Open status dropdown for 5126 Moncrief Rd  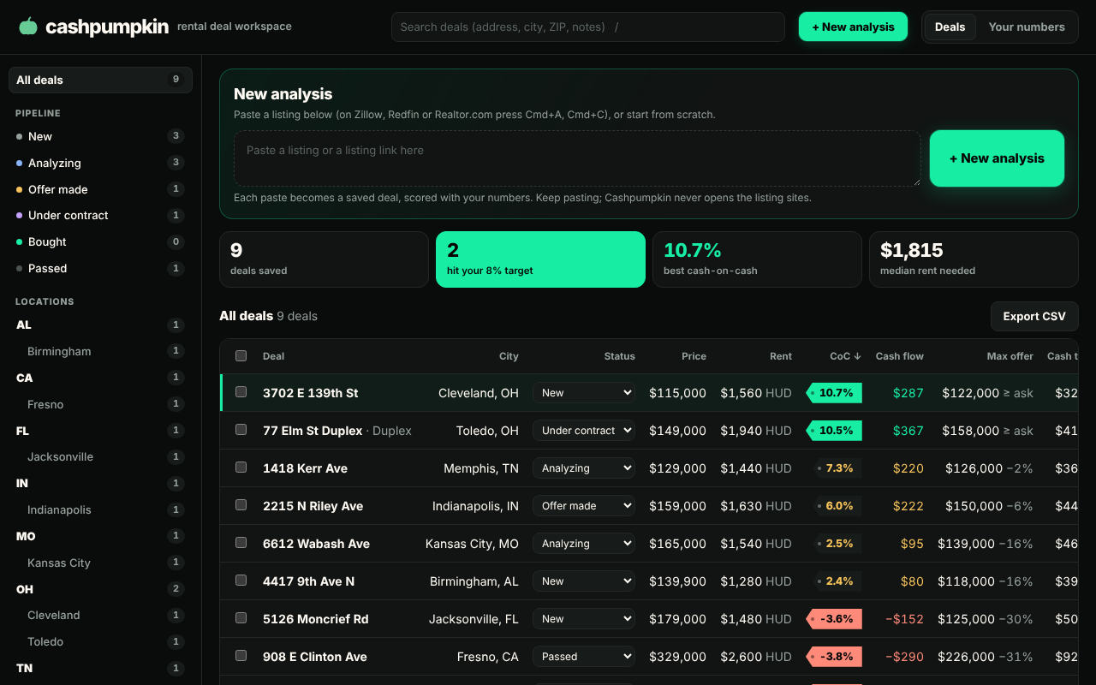coord(584,619)
